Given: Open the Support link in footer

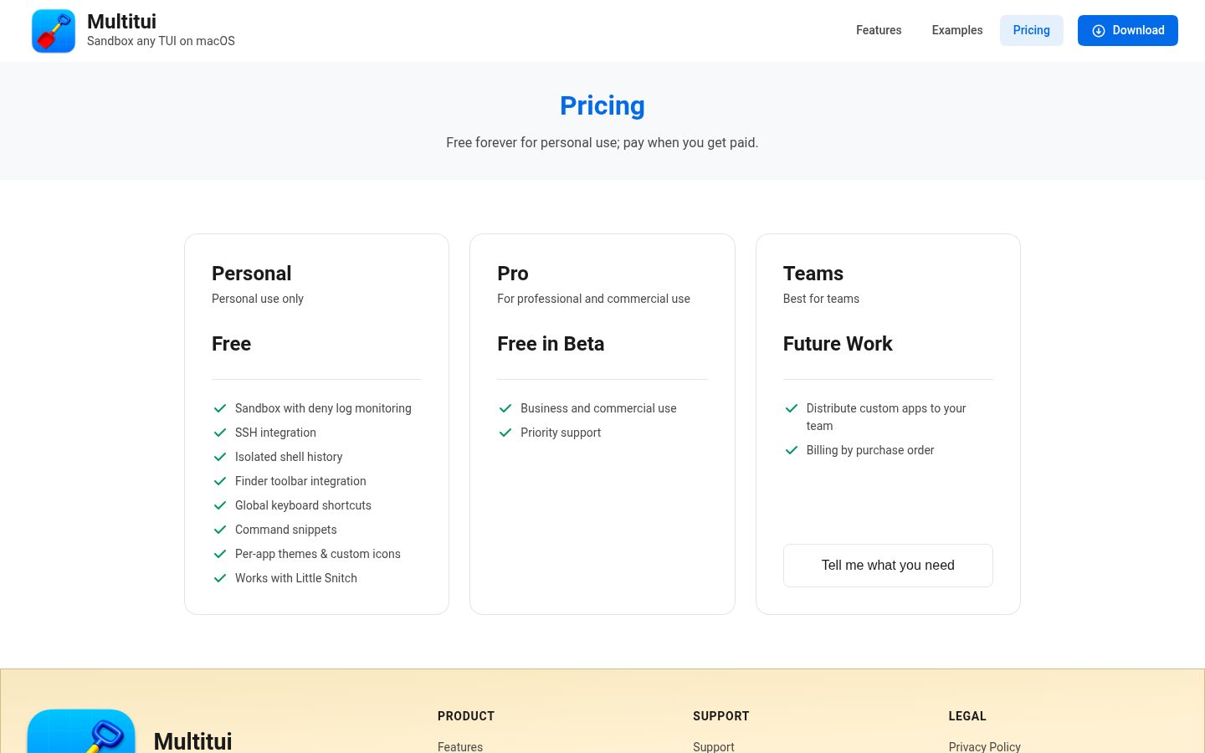Looking at the screenshot, I should coord(714,746).
